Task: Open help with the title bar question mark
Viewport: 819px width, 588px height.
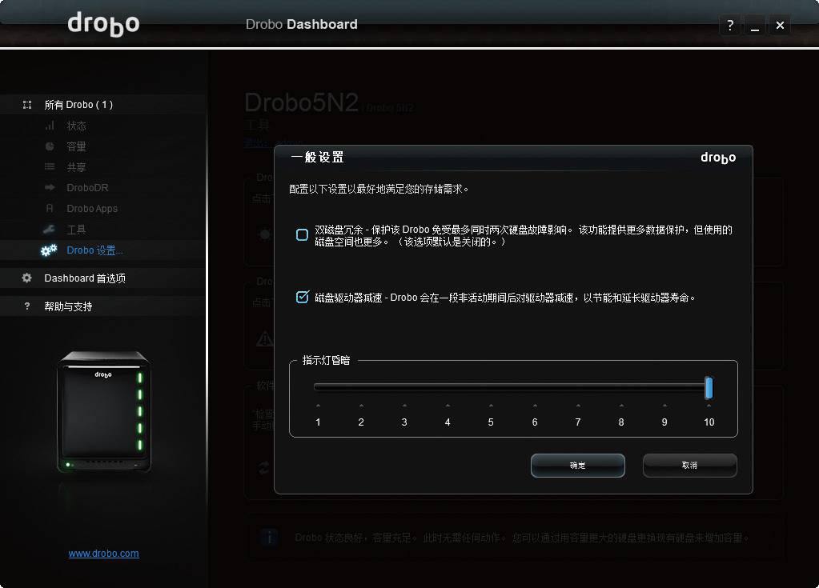Action: pos(730,25)
